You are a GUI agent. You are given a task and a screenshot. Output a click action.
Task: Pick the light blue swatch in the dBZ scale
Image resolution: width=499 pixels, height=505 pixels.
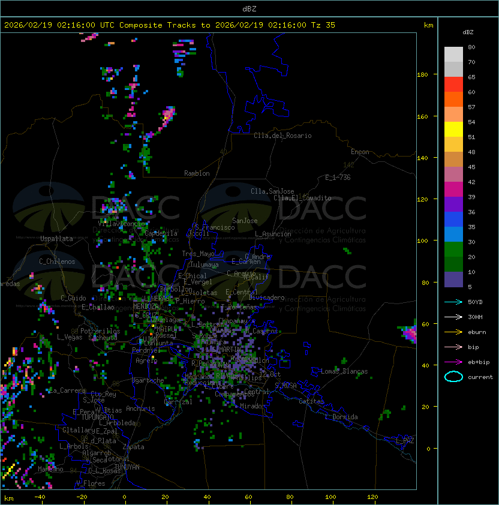pos(453,235)
